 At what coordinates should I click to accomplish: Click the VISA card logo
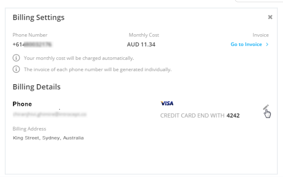(167, 103)
